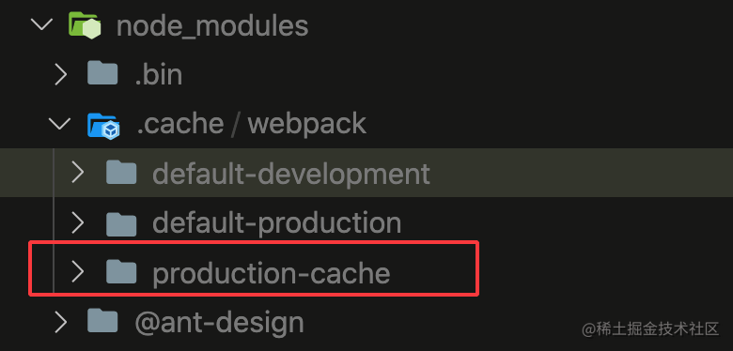
Task: Click the green node_modules folder icon
Action: pos(85,24)
